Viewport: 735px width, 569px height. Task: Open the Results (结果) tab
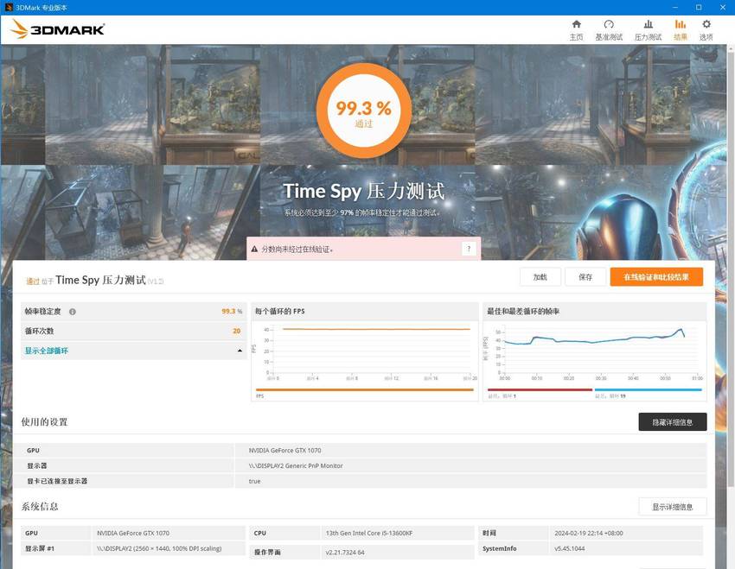pyautogui.click(x=681, y=30)
